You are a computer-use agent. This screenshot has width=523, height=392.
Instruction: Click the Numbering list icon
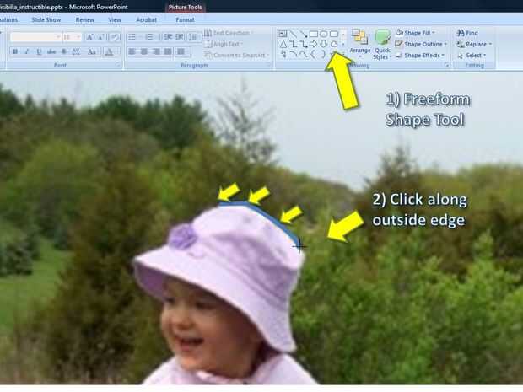point(149,37)
